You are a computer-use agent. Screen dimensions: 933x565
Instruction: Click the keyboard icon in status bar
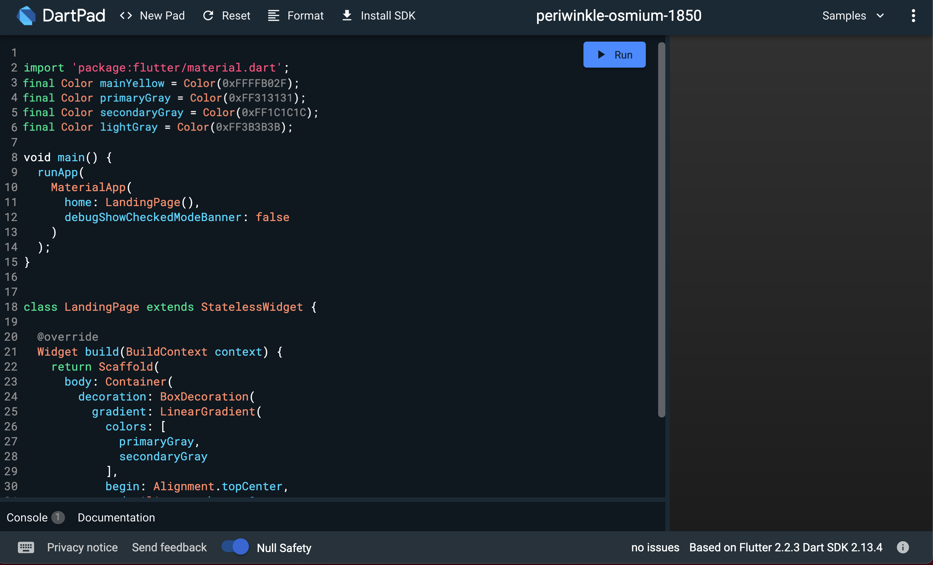point(25,547)
